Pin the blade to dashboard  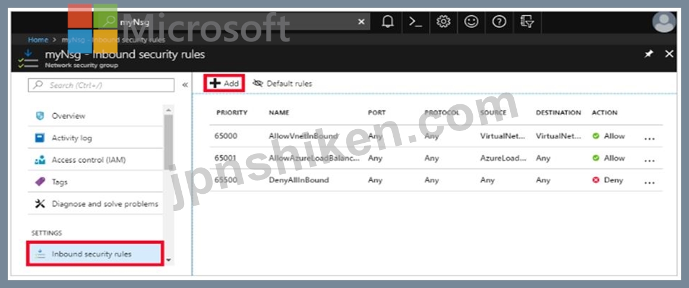tap(649, 54)
